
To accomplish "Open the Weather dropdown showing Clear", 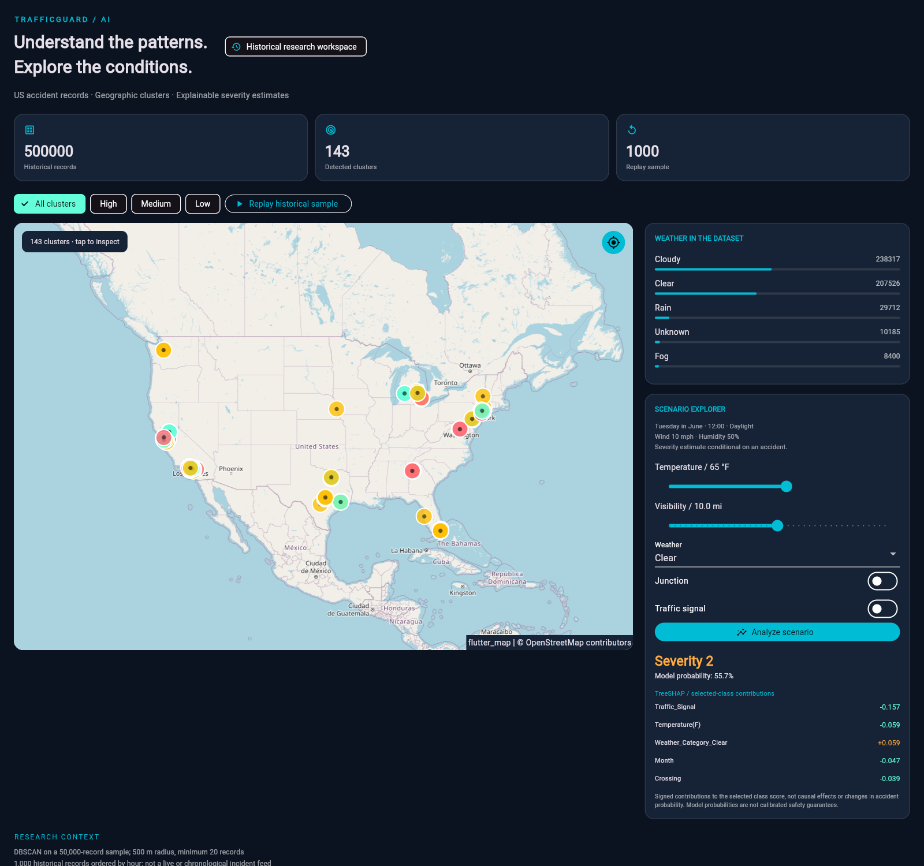I will tap(777, 553).
